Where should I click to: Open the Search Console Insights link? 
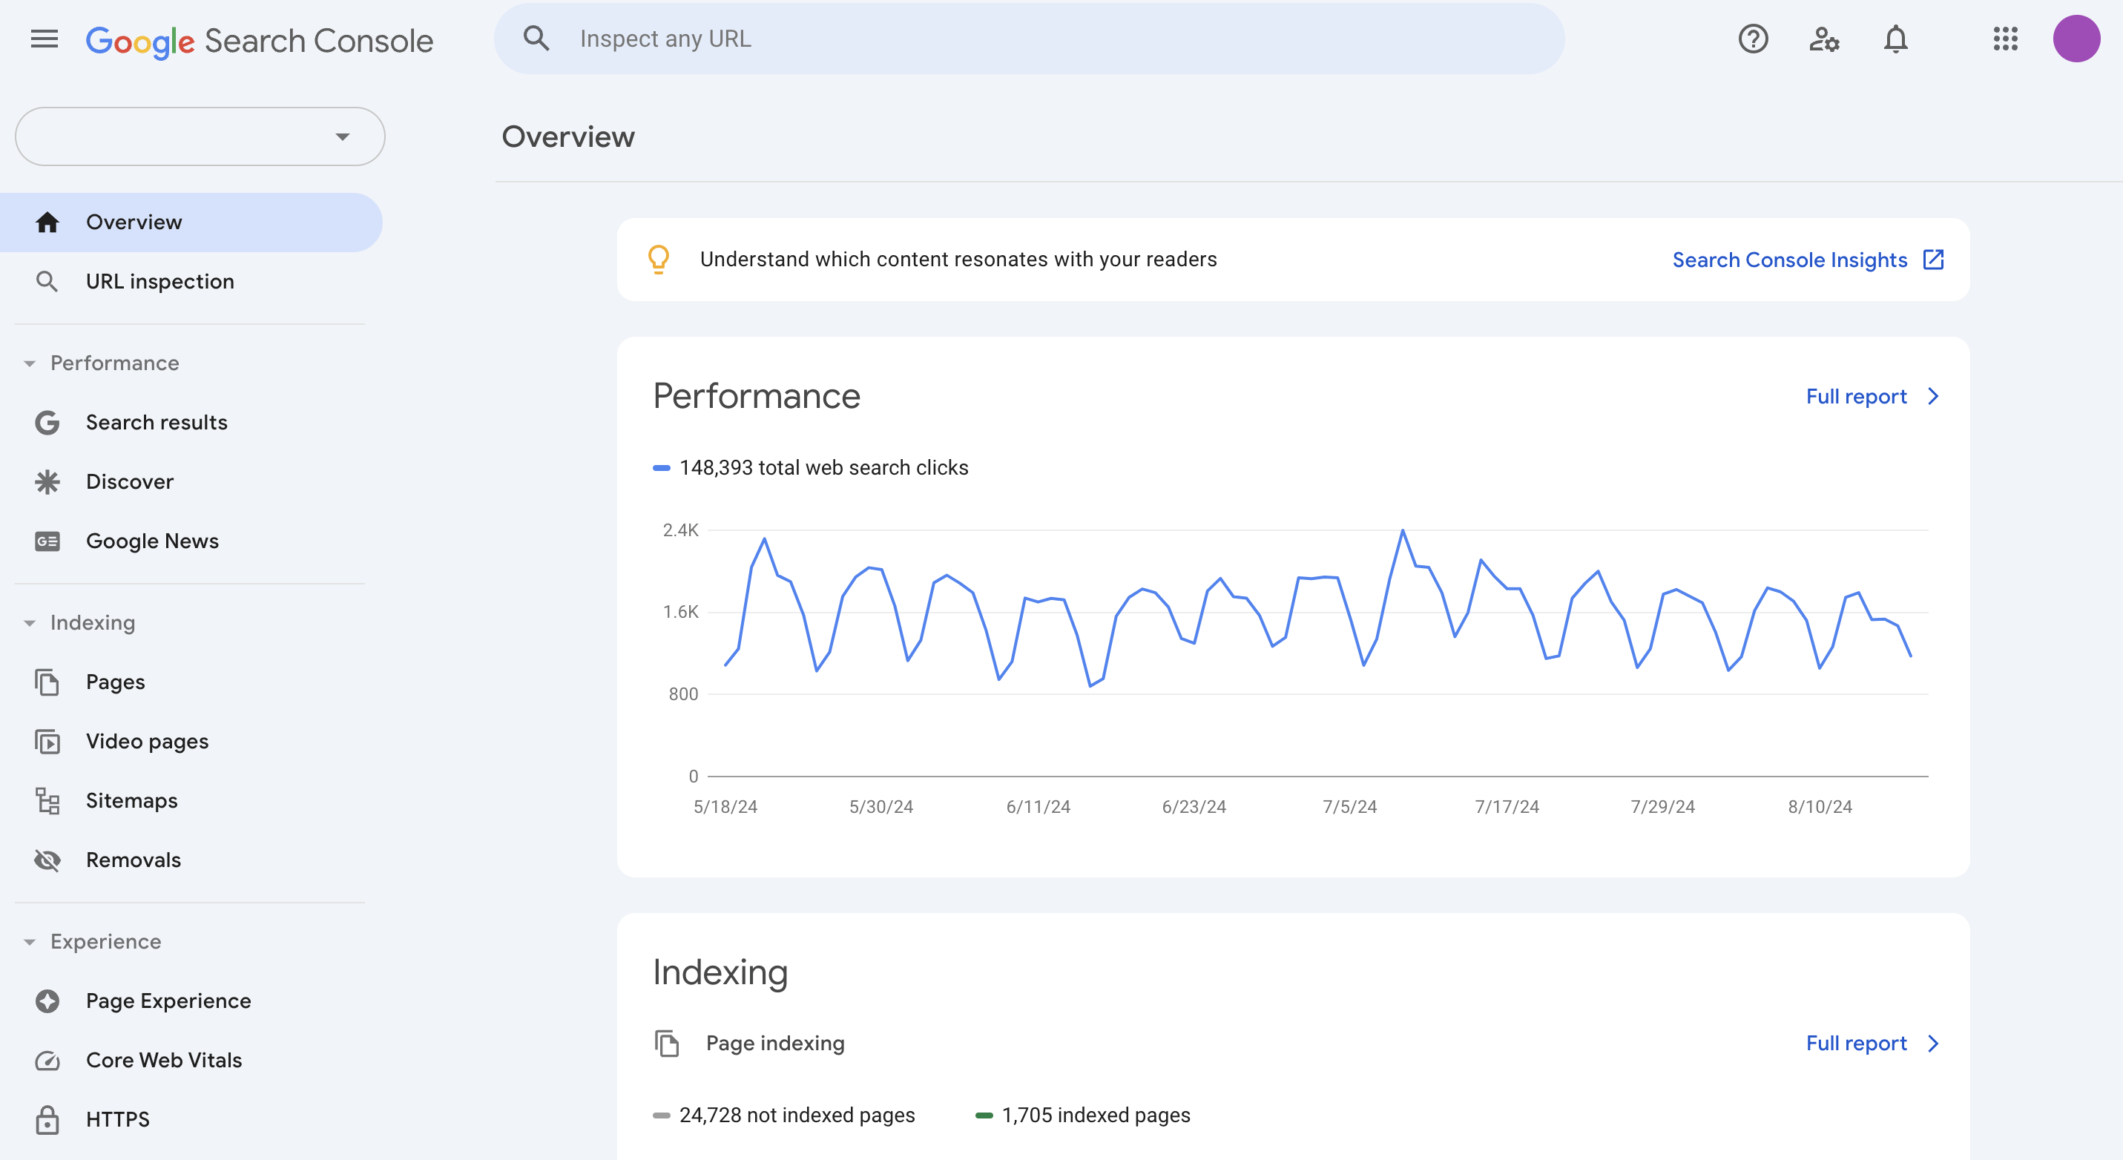1789,260
